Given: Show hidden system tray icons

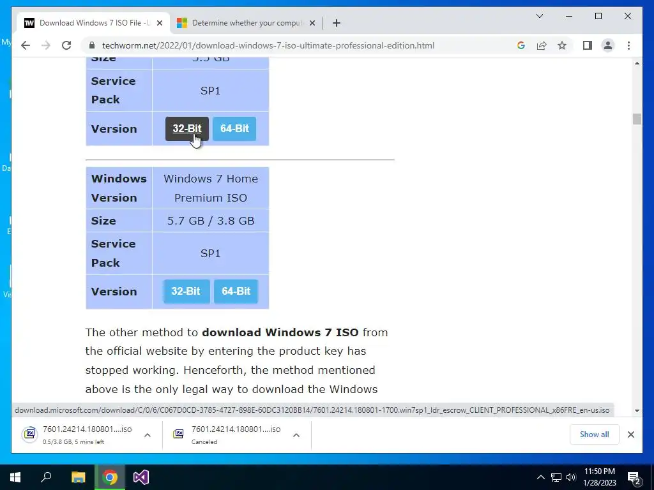Looking at the screenshot, I should [540, 477].
